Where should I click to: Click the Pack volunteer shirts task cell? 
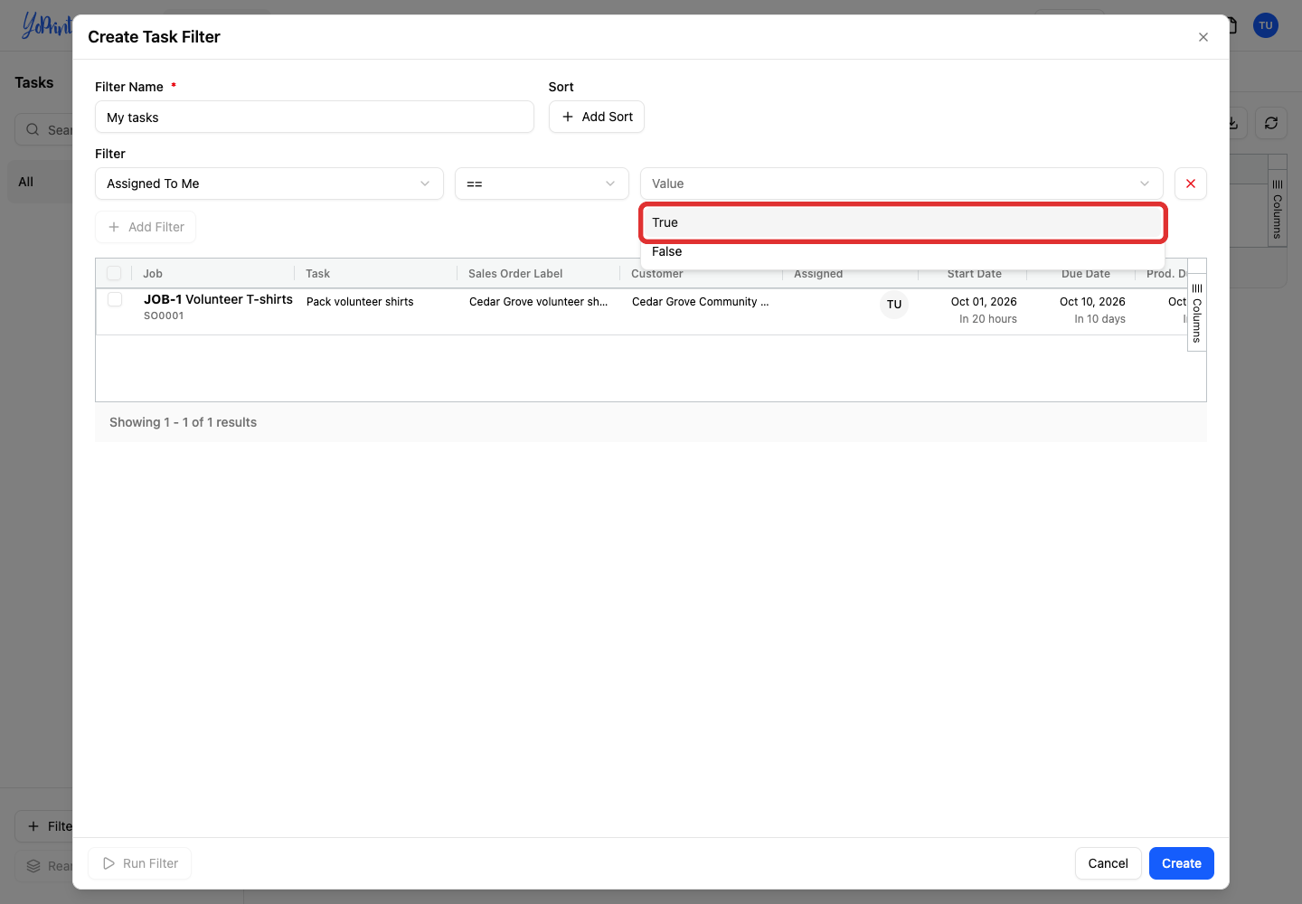click(x=360, y=302)
